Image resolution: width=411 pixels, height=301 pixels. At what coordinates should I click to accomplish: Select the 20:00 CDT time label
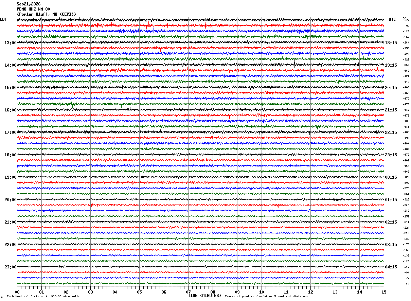click(x=11, y=199)
